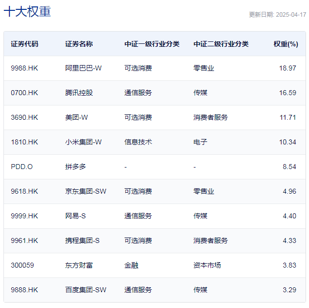
Task: Click 零售业 in the 京东集团-SW row
Action: tap(204, 191)
